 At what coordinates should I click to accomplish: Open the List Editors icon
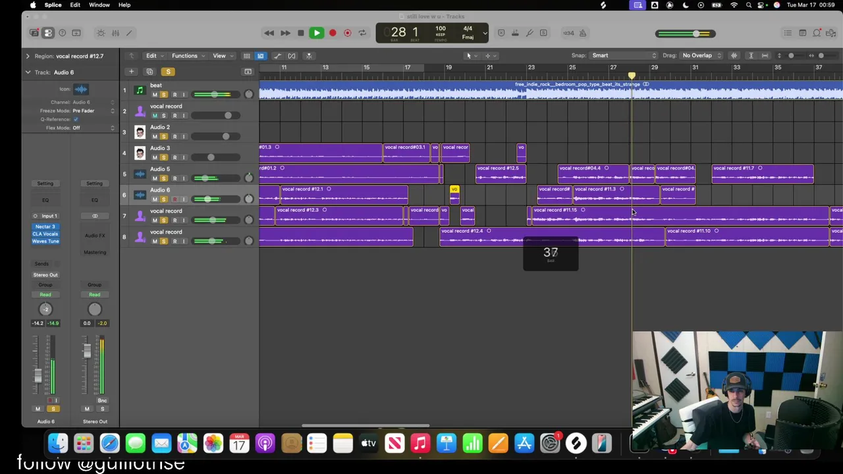[788, 33]
